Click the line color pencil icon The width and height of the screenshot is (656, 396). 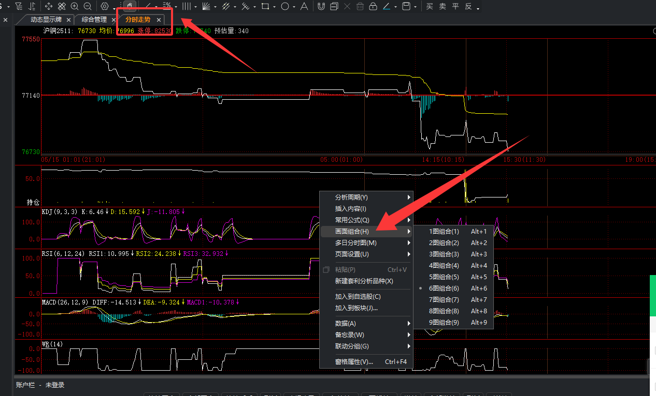pyautogui.click(x=387, y=6)
